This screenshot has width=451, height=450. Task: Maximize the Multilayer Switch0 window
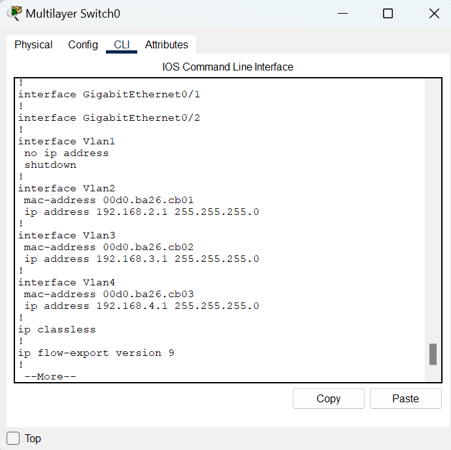[388, 14]
